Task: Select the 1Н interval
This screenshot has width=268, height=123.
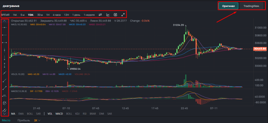Action: coord(48,15)
